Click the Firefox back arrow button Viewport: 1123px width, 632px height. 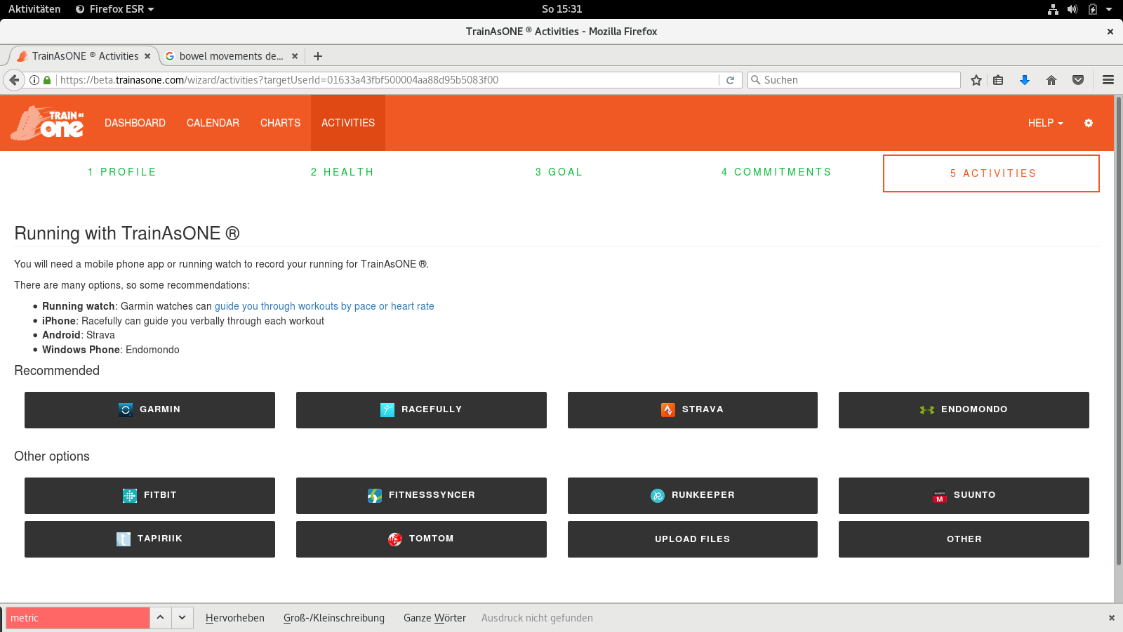pos(14,80)
